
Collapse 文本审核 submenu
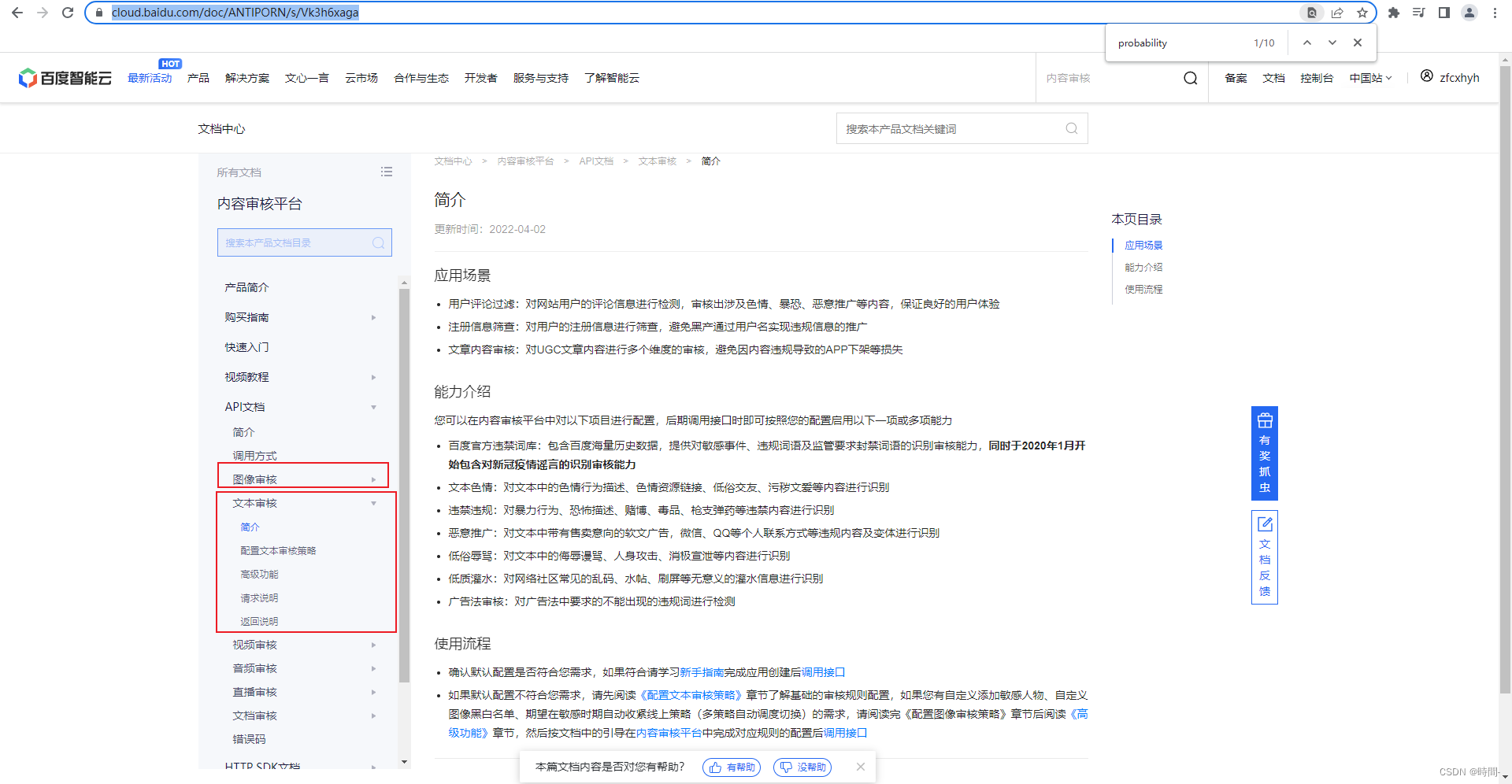[x=373, y=503]
